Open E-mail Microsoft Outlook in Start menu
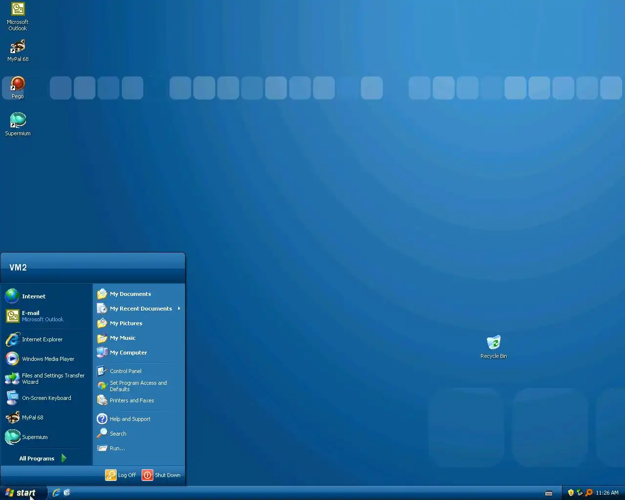The height and width of the screenshot is (500, 625). point(46,316)
